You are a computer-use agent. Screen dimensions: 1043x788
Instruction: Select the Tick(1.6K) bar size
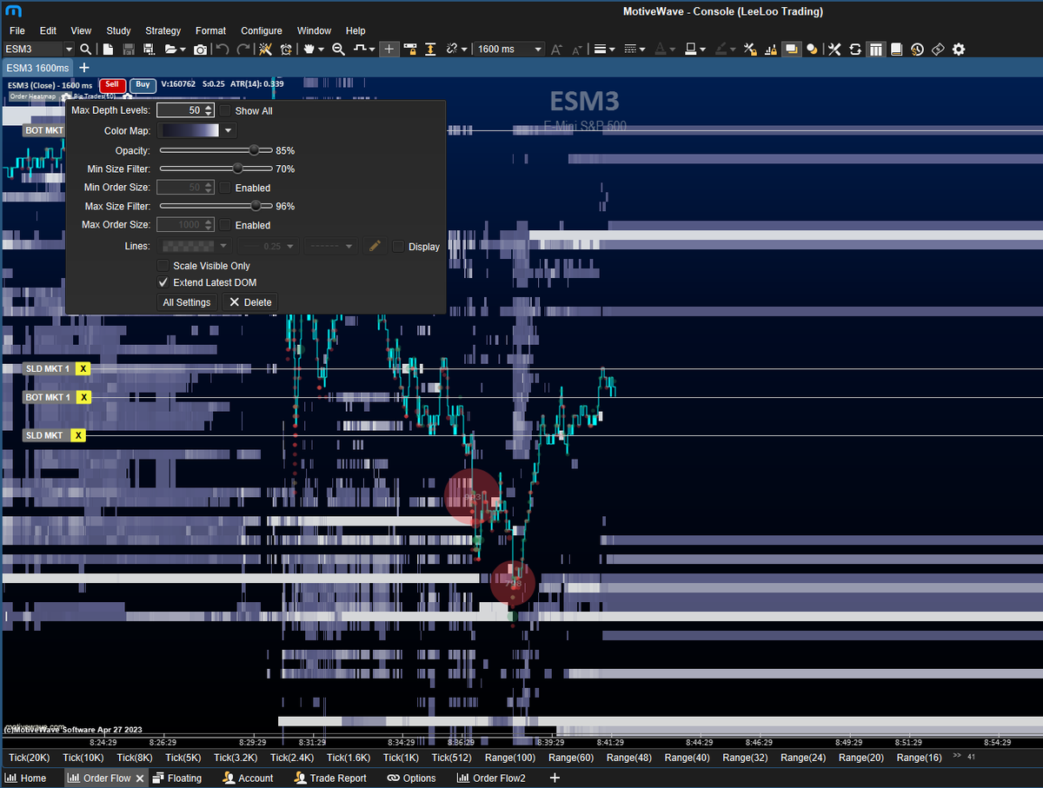(x=349, y=758)
